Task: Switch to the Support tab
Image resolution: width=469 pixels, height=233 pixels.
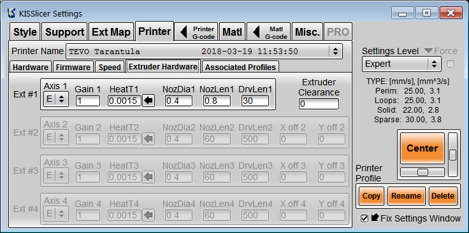Action: click(64, 32)
